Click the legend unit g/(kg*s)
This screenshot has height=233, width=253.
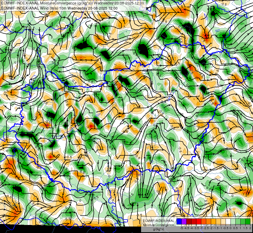click(x=158, y=229)
